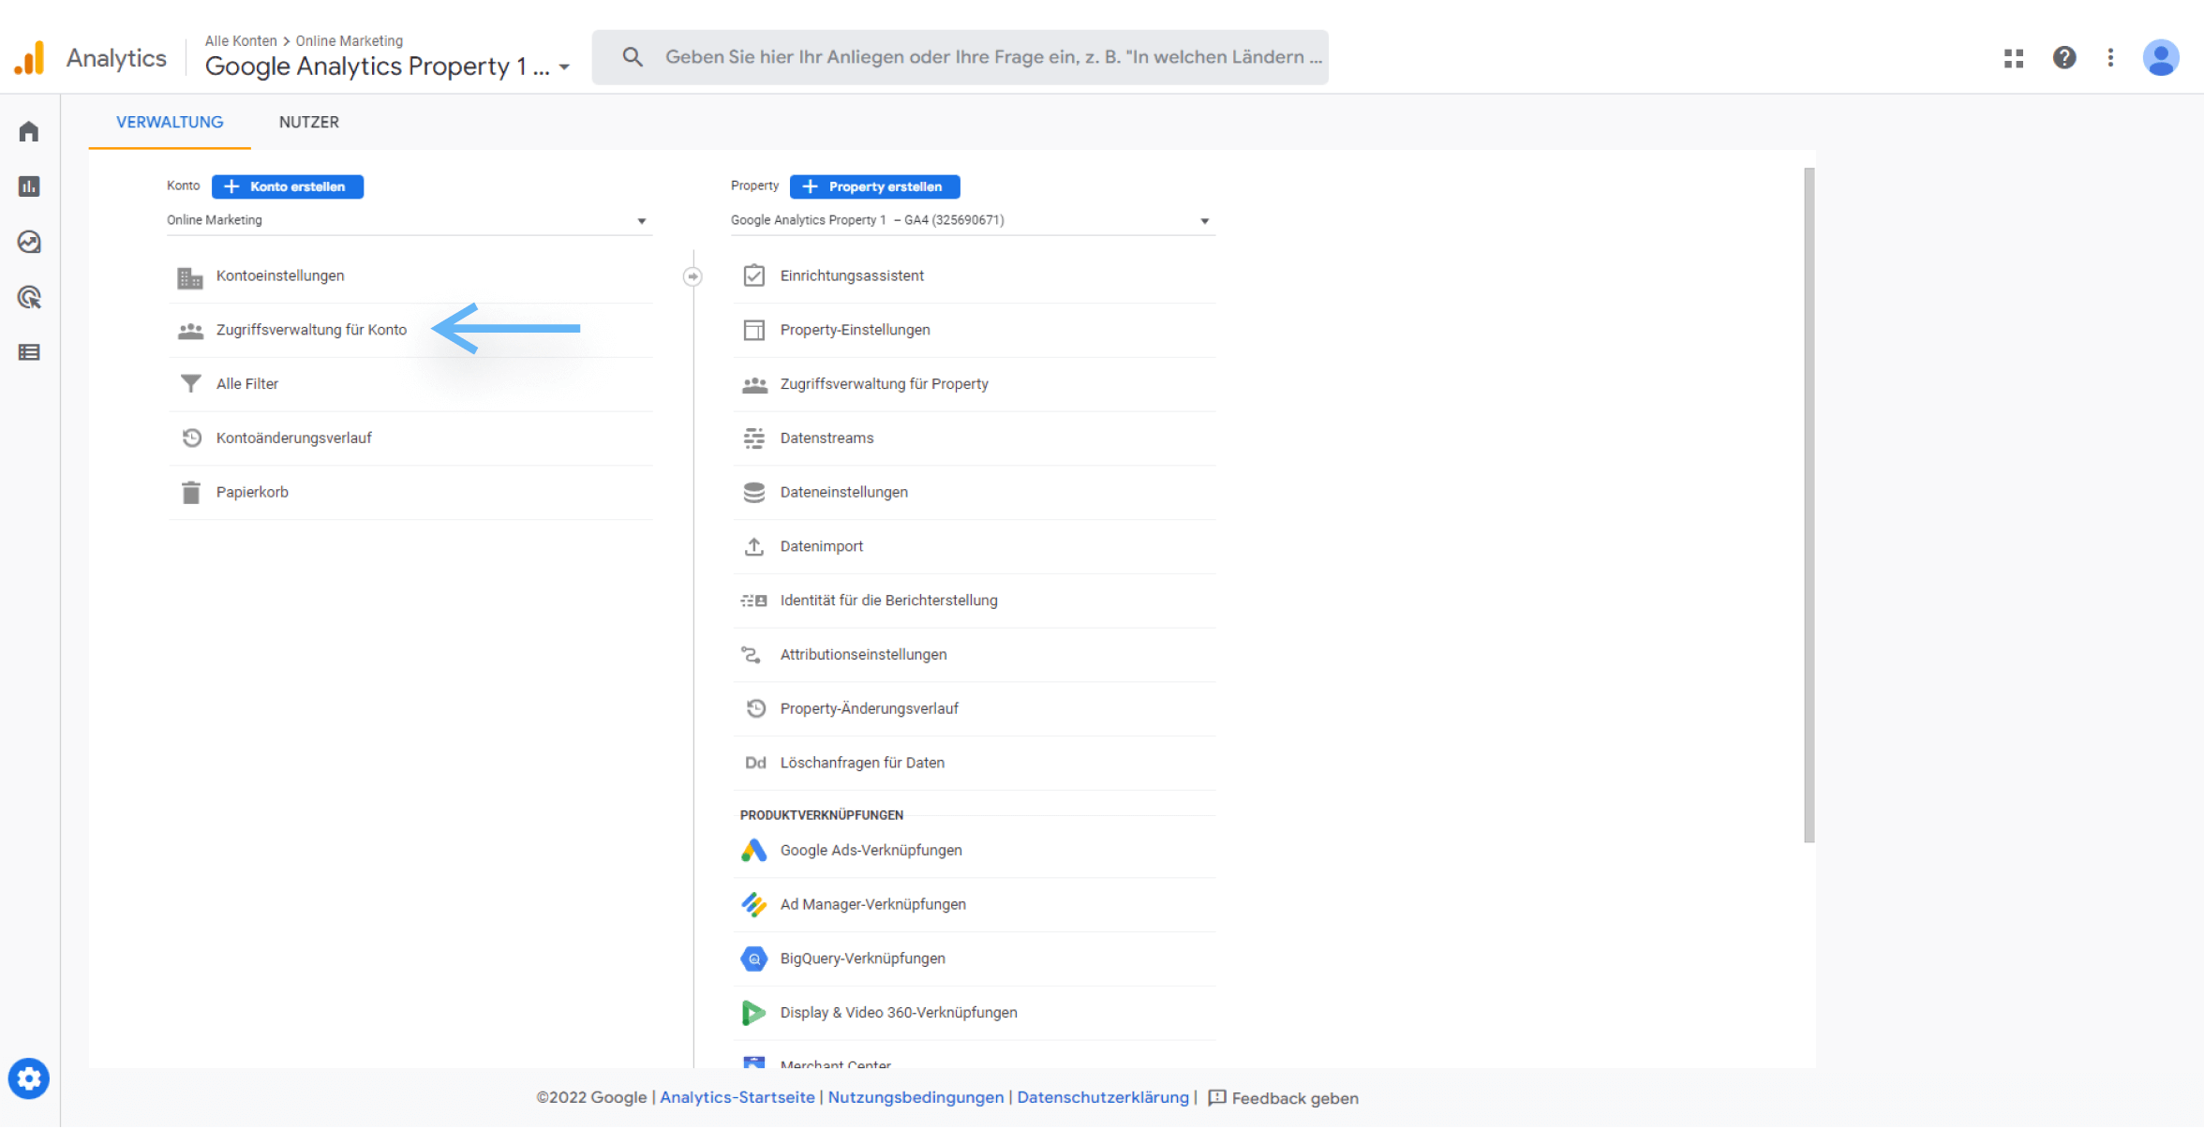Open Reports bar chart sidebar icon
This screenshot has width=2204, height=1129.
click(x=29, y=186)
